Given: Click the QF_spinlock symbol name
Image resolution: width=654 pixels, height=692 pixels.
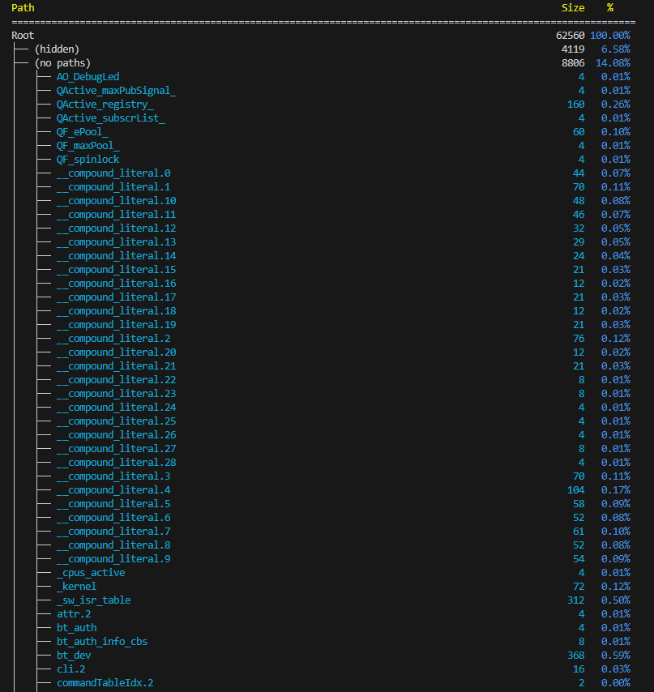Looking at the screenshot, I should click(88, 160).
